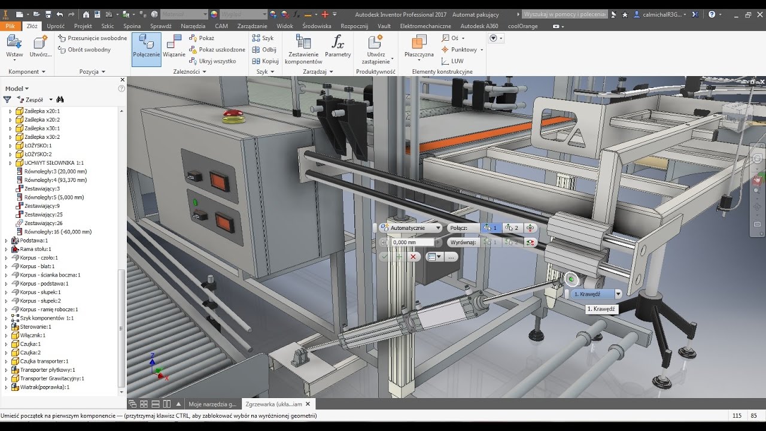This screenshot has height=431, width=766.
Task: Click the Undo arrow in quick access toolbar
Action: pos(59,14)
